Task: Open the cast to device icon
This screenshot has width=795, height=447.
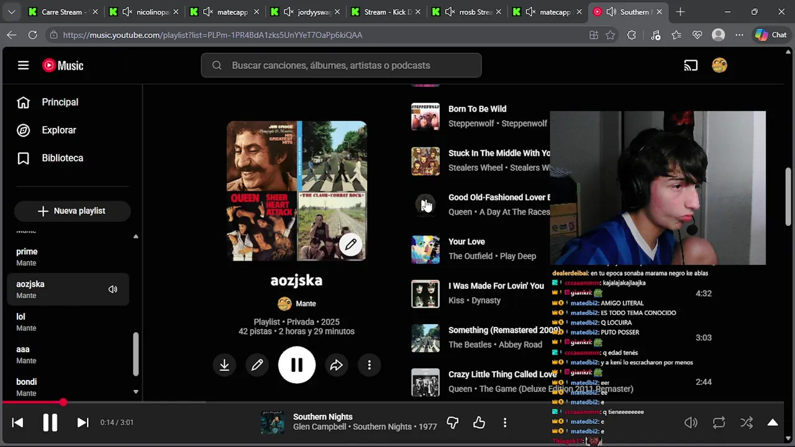Action: click(691, 65)
